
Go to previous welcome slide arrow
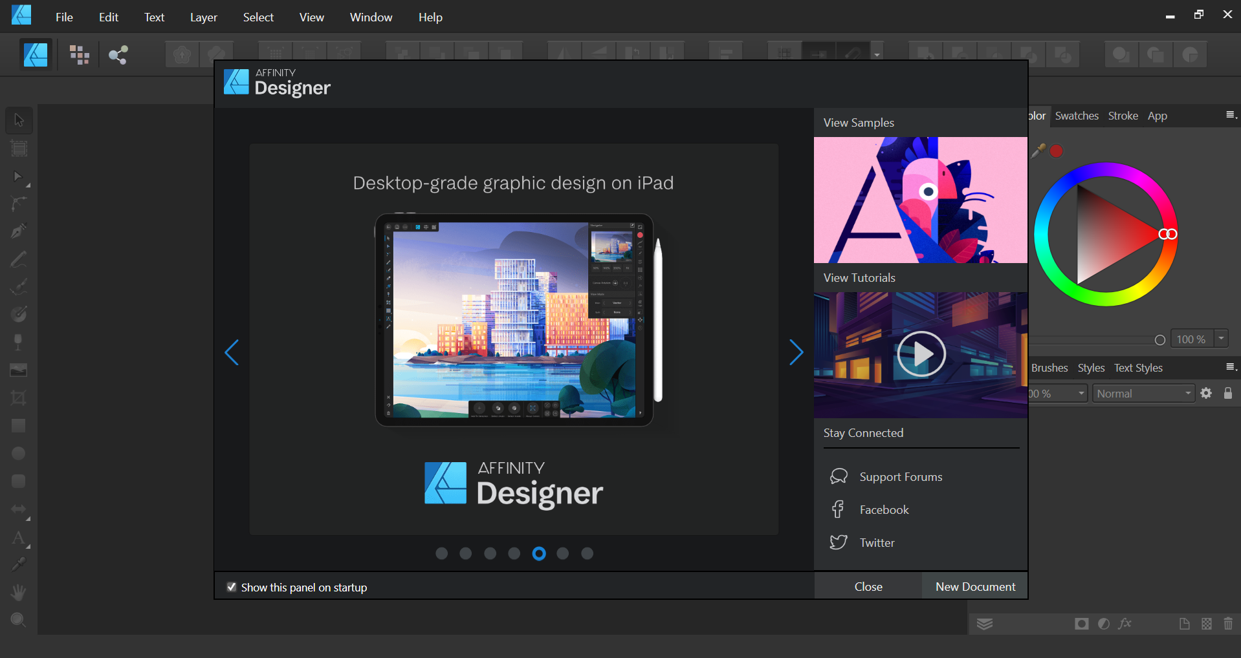pyautogui.click(x=232, y=352)
